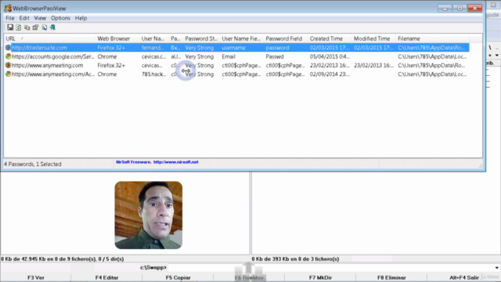Minimize the WebBrowserPassView window
The width and height of the screenshot is (501, 282).
[445, 9]
